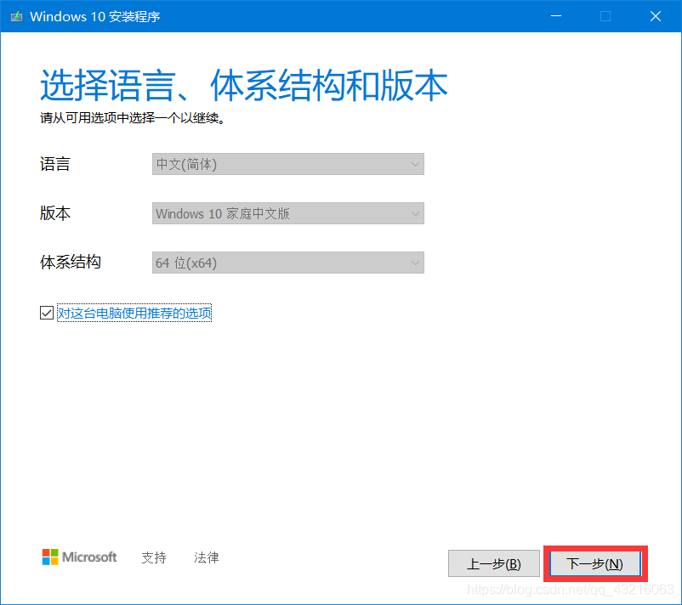Screen dimensions: 682x605
Task: Open the 版本 dropdown showing Windows 10 家庭中文版
Action: [x=288, y=213]
